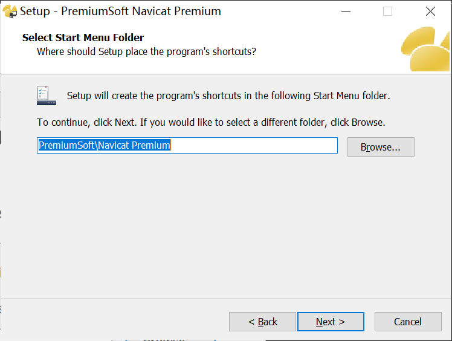Screen dimensions: 452x341
Task: Proceed by pressing the Next button
Action: [x=331, y=322]
